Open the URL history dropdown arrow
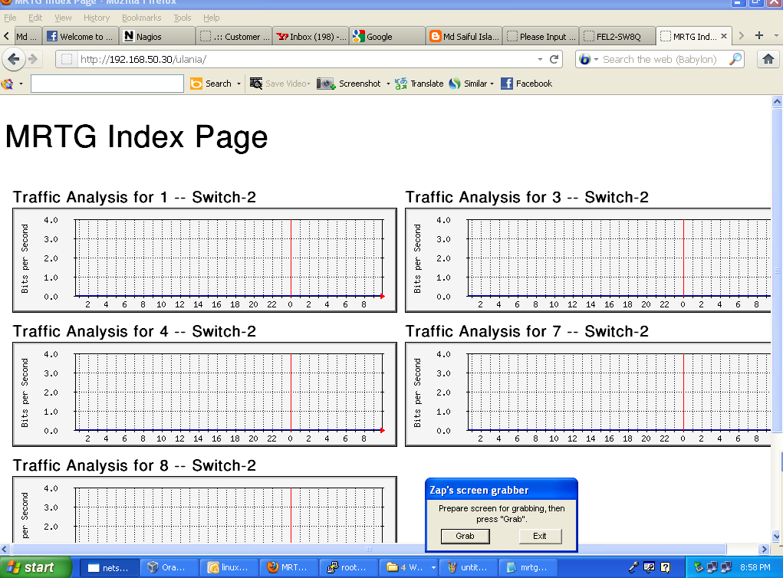 (x=540, y=59)
